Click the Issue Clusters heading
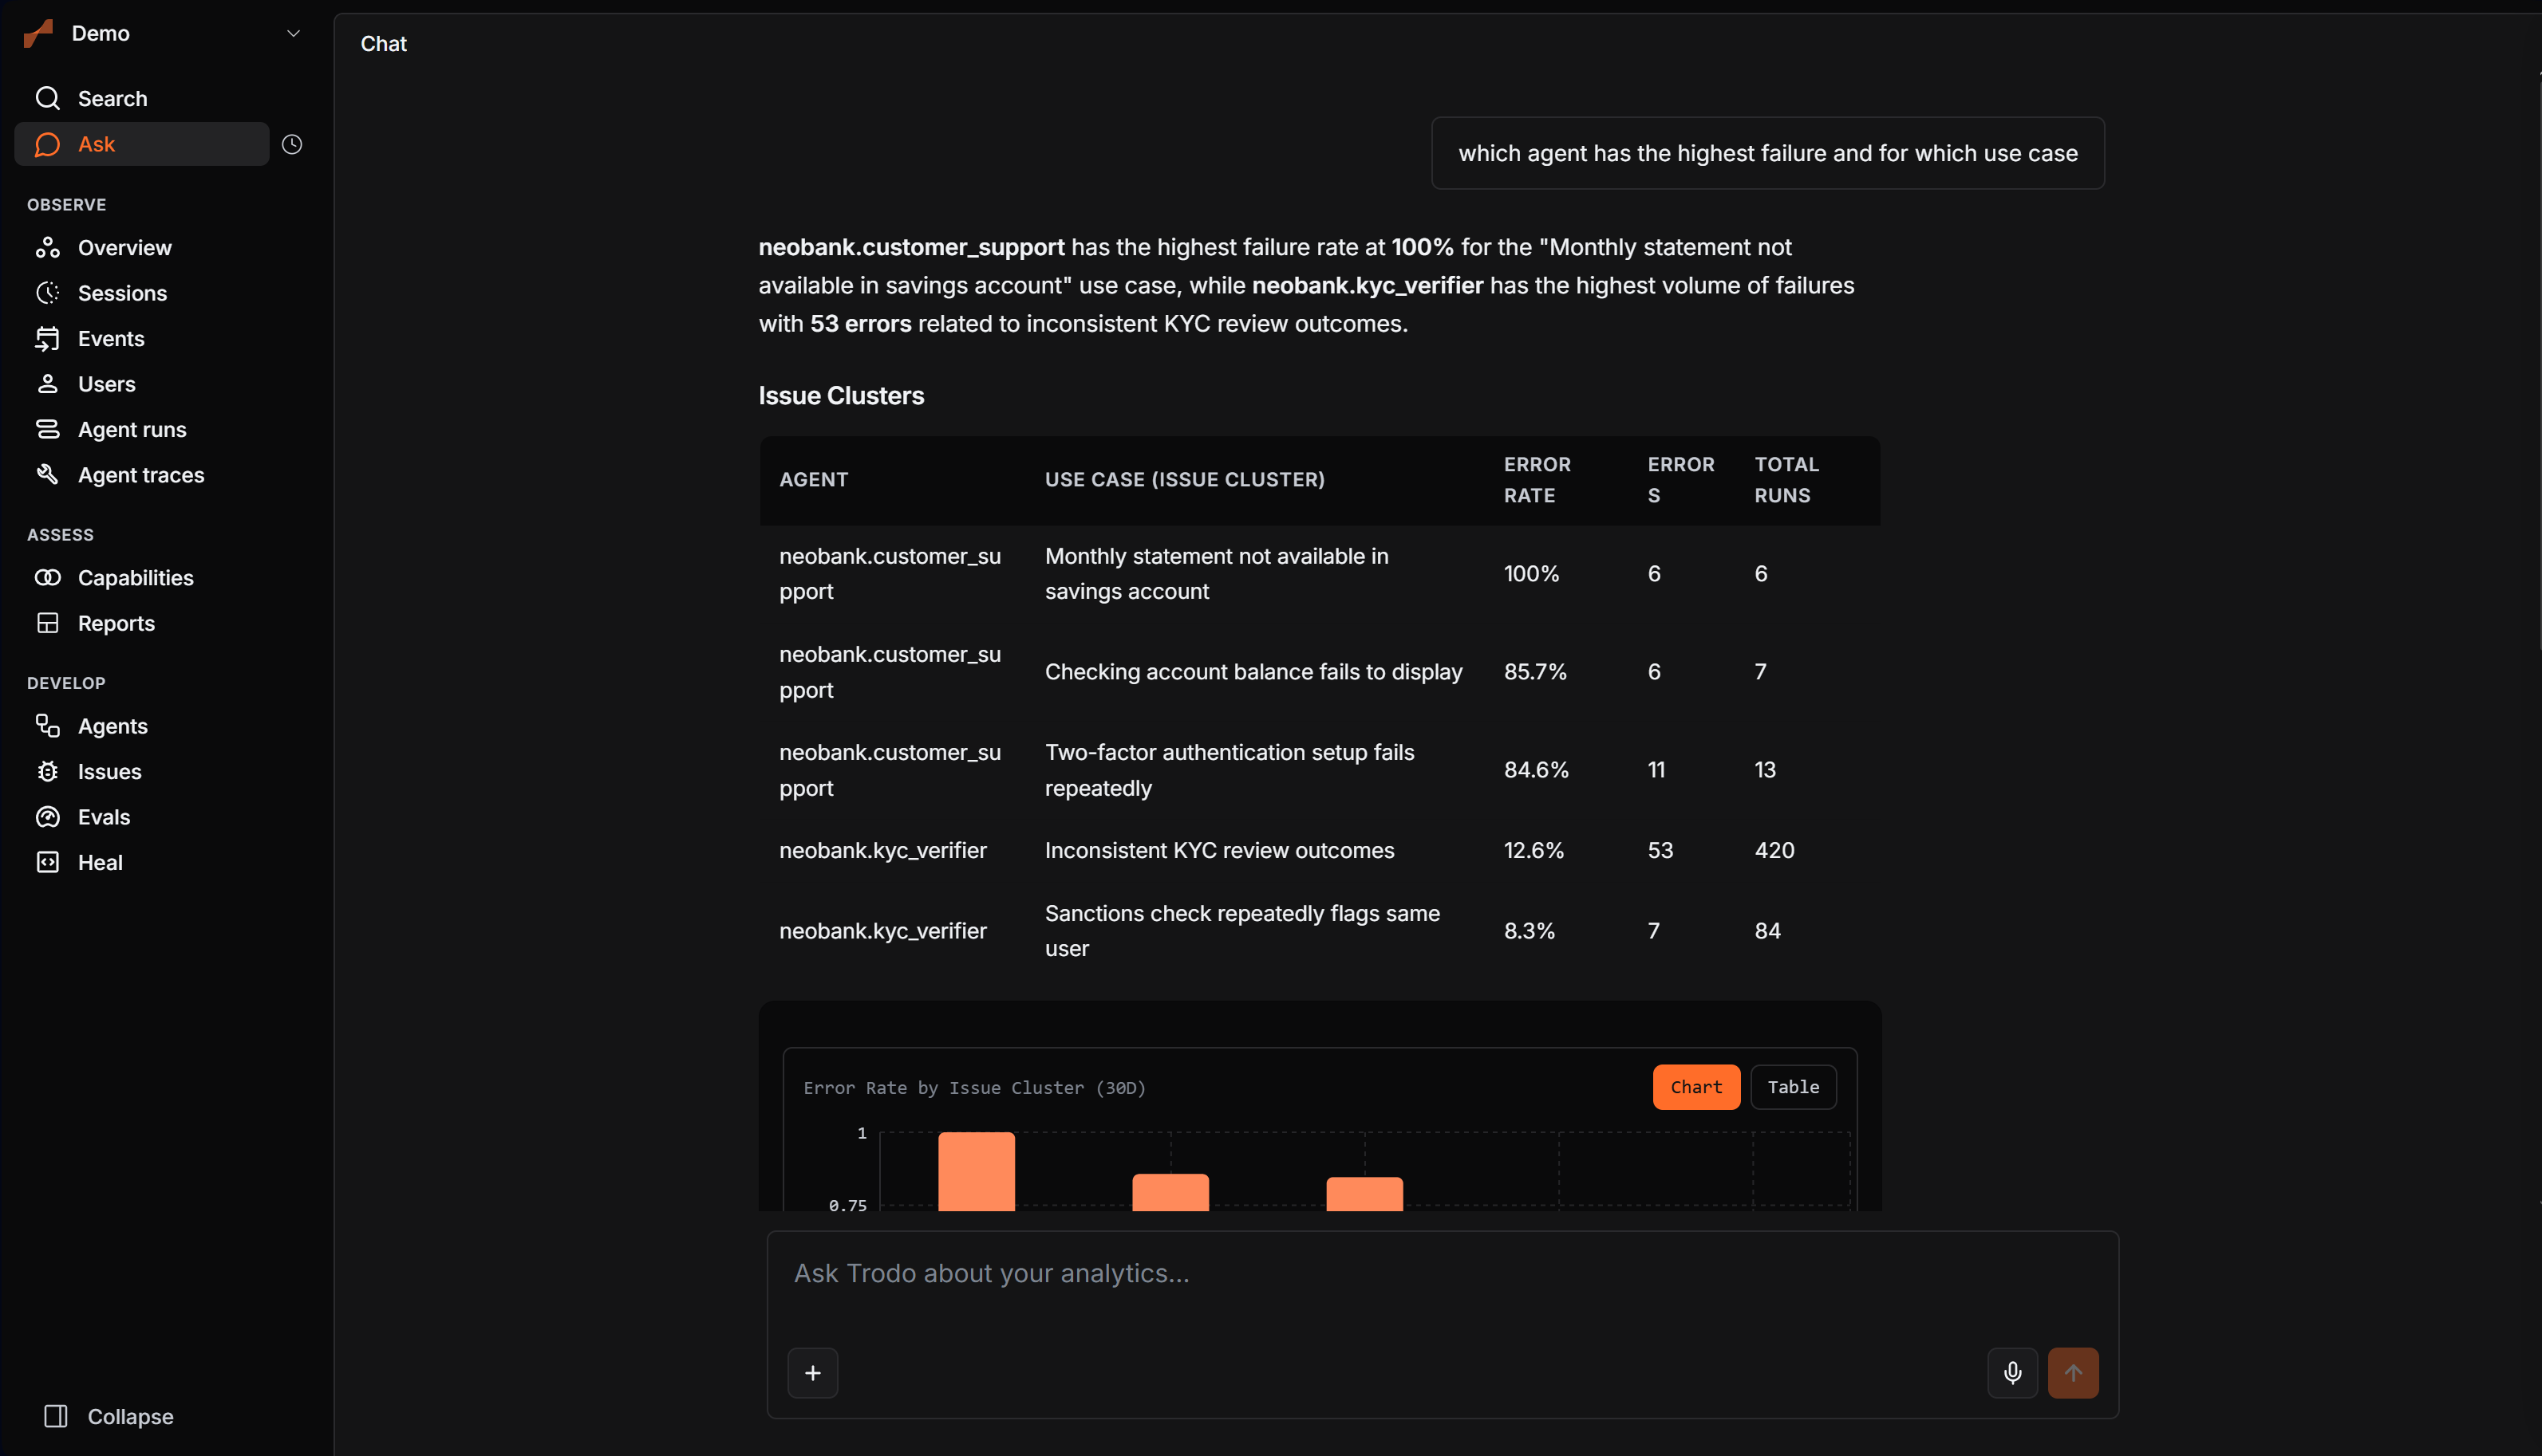Screen dimensions: 2542x1456 841,396
